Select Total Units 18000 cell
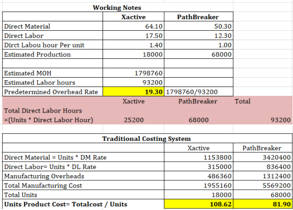This screenshot has width=293, height=210. tap(198, 195)
